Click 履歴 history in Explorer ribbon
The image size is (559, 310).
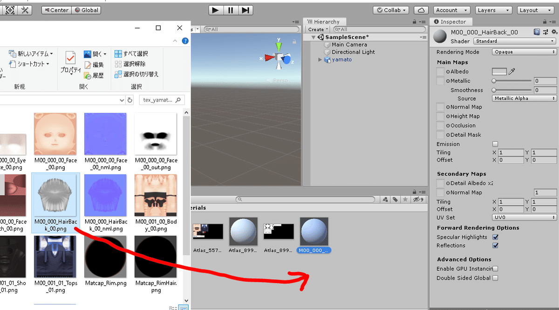pos(94,75)
